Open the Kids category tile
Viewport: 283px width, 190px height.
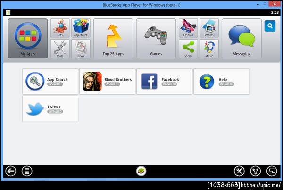(x=60, y=28)
